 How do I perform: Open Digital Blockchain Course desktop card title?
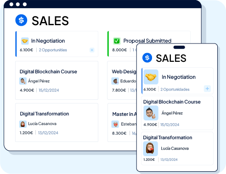pos(48,71)
